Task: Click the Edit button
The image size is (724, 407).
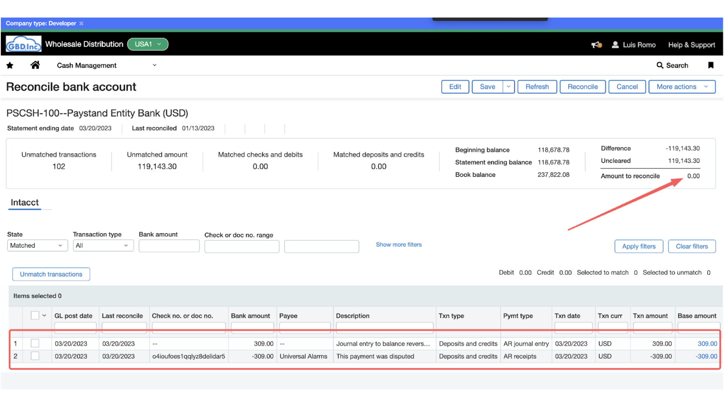Action: tap(455, 87)
